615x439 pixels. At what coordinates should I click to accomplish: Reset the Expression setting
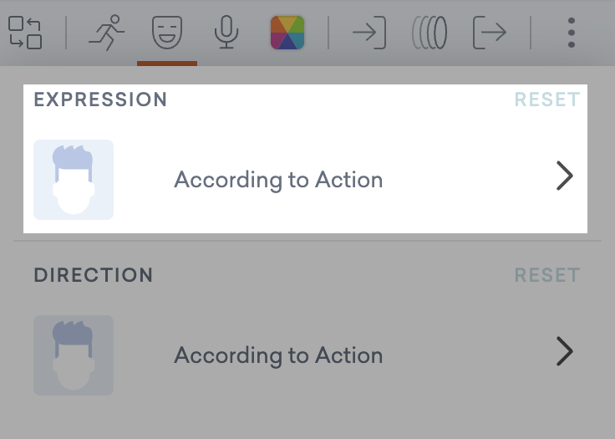(x=546, y=100)
